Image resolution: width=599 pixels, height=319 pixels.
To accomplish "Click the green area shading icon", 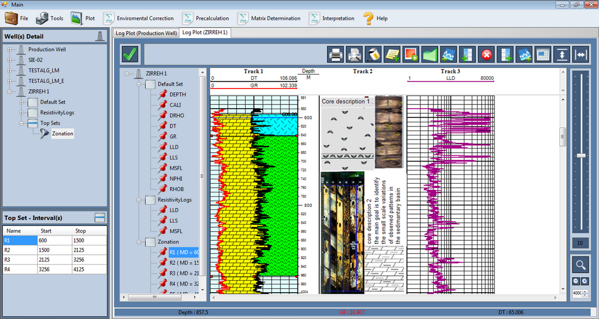I will [429, 54].
